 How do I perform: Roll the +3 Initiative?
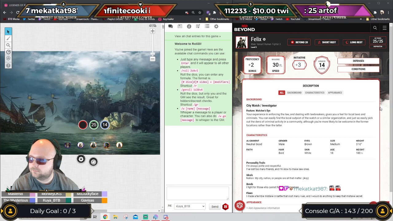tap(299, 65)
